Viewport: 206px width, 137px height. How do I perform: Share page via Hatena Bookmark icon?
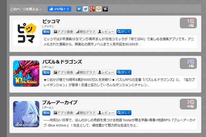click(x=79, y=9)
